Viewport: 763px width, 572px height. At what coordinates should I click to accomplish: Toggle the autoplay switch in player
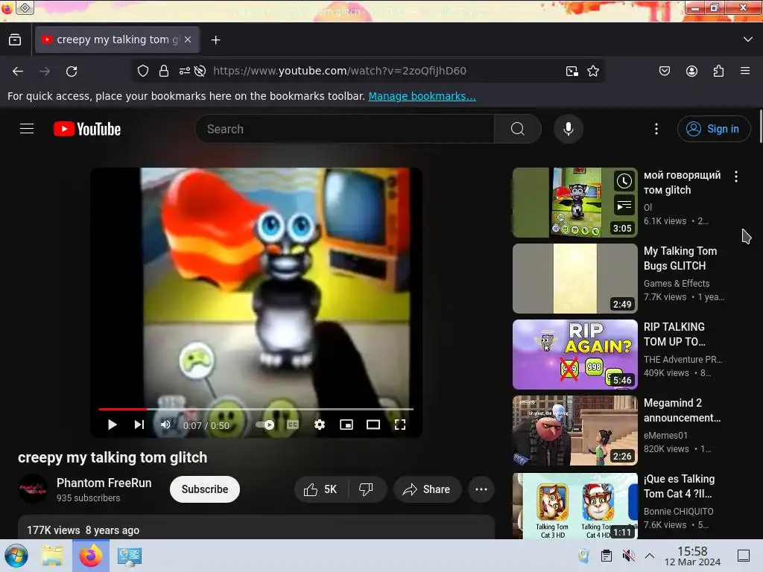[x=265, y=425]
